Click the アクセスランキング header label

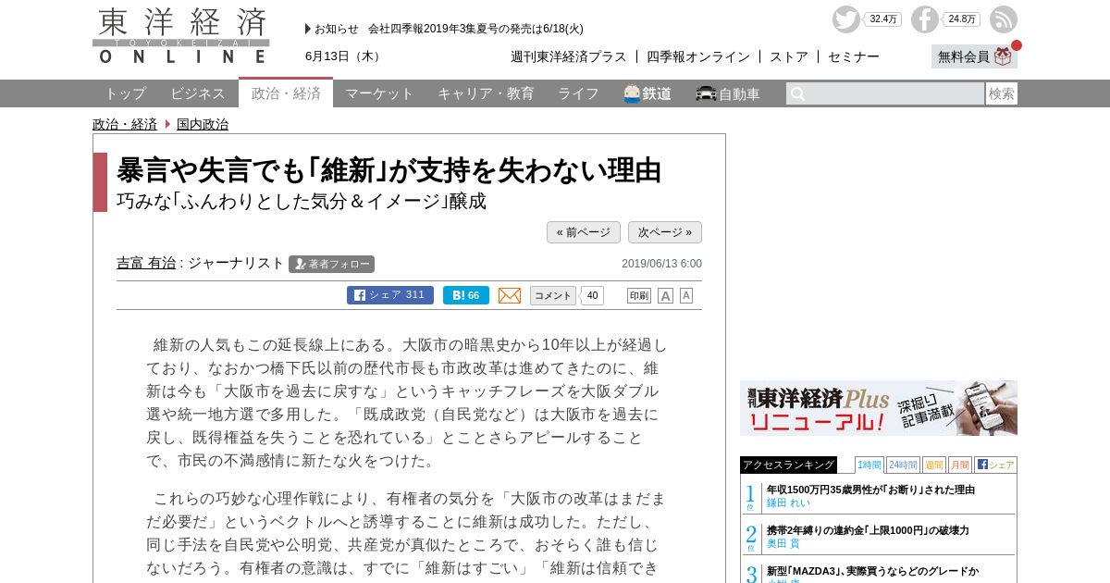[788, 465]
